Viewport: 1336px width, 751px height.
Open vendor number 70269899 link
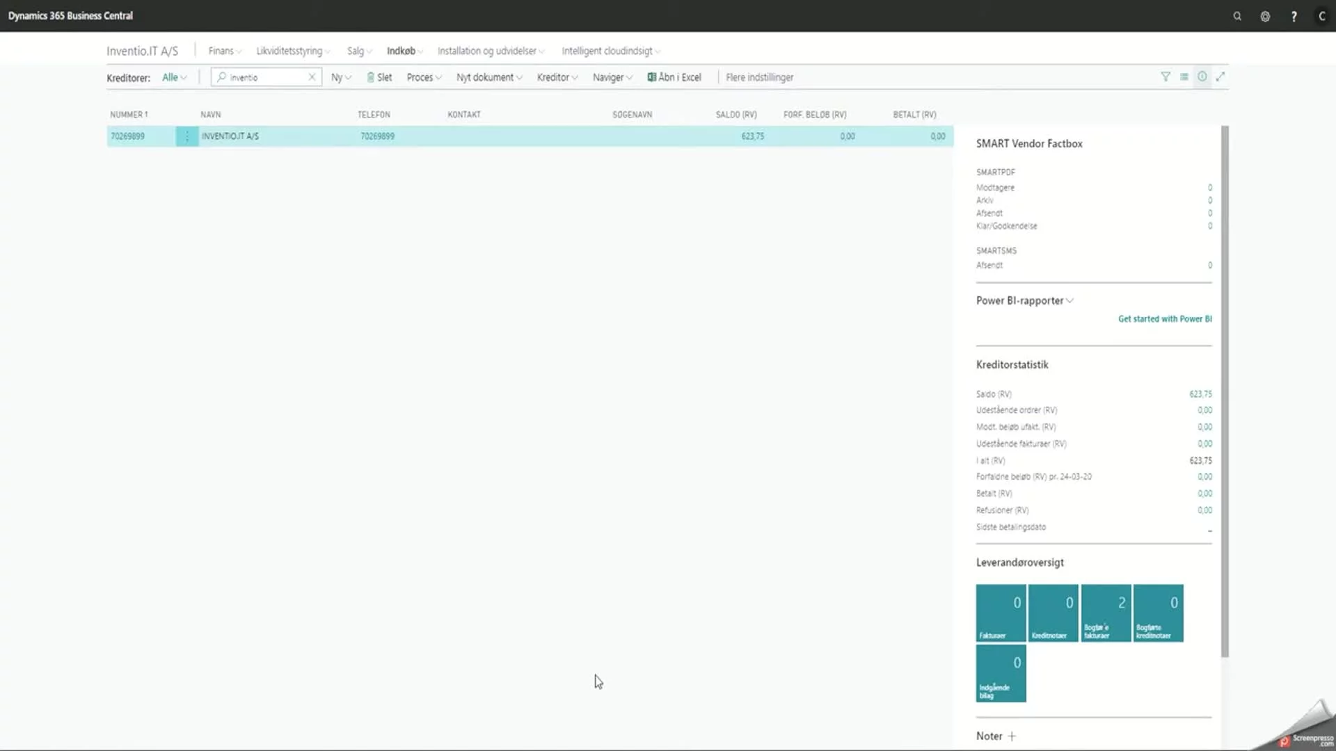tap(127, 136)
